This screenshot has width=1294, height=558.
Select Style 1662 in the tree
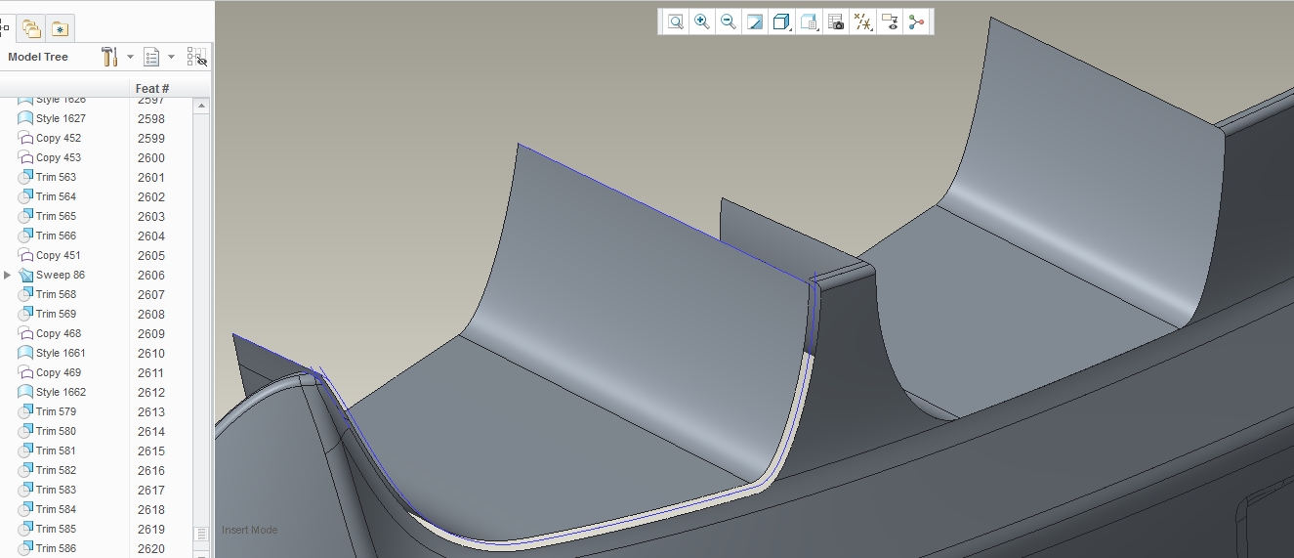(61, 392)
